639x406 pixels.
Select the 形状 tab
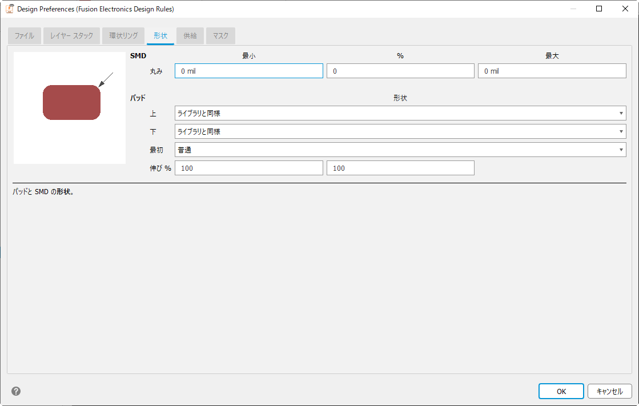pos(160,36)
